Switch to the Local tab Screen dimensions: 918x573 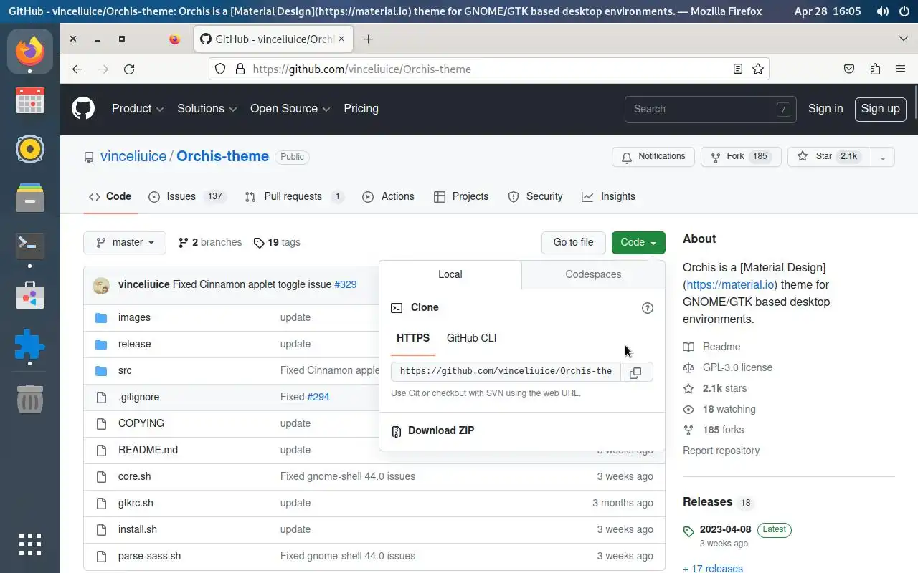tap(450, 274)
